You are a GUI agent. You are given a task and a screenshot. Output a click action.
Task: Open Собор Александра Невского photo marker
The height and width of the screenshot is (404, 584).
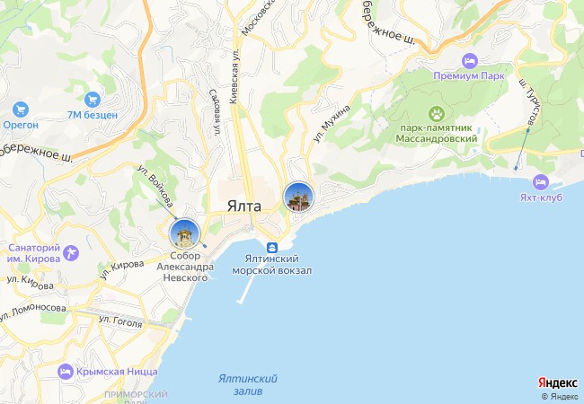click(185, 234)
